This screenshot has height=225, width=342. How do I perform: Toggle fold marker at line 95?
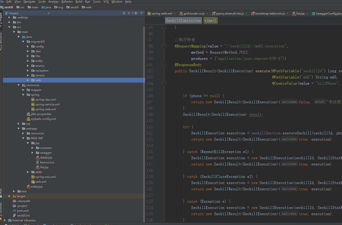click(164, 27)
